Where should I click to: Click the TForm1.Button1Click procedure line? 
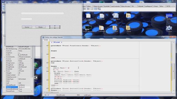77,61
